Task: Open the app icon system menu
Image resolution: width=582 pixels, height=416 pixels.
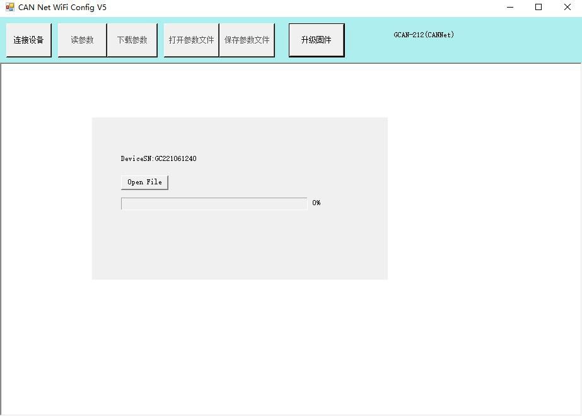Action: pos(9,8)
